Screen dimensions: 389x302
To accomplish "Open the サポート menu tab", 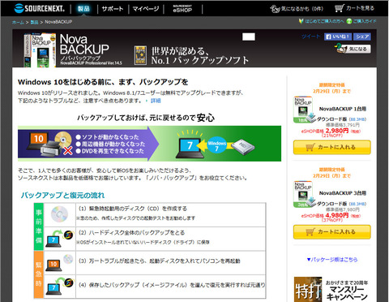I will 113,9.
